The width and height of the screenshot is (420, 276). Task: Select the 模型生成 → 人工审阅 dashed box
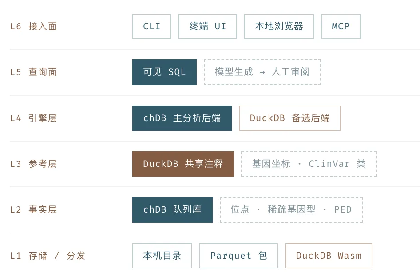[262, 72]
